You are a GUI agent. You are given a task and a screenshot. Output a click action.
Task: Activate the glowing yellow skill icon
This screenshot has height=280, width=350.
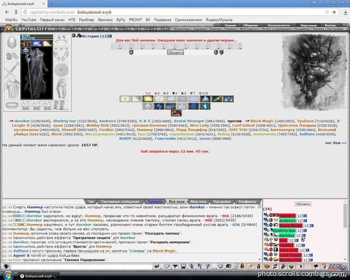coord(148,99)
